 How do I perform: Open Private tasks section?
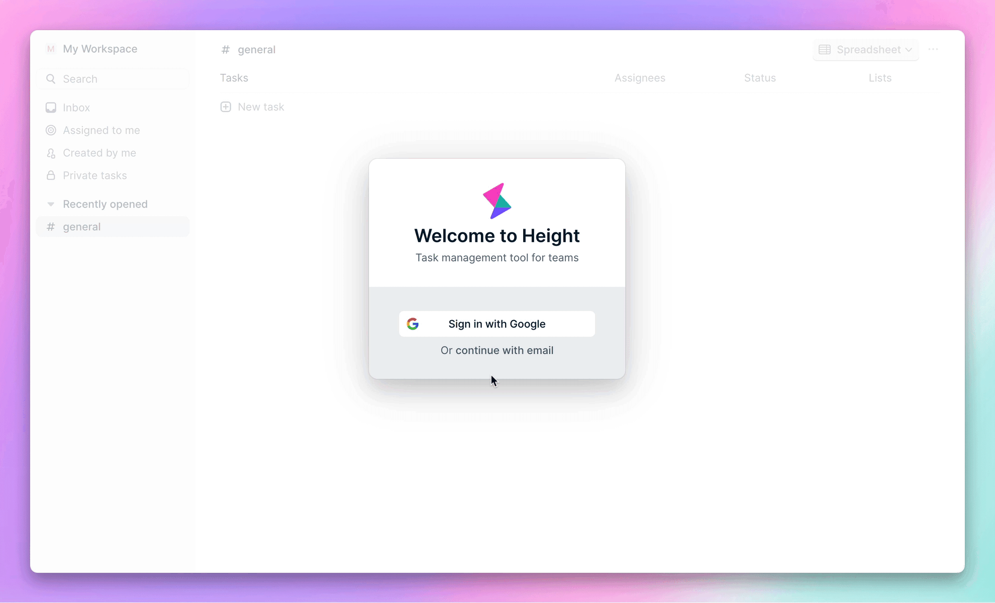click(x=94, y=175)
